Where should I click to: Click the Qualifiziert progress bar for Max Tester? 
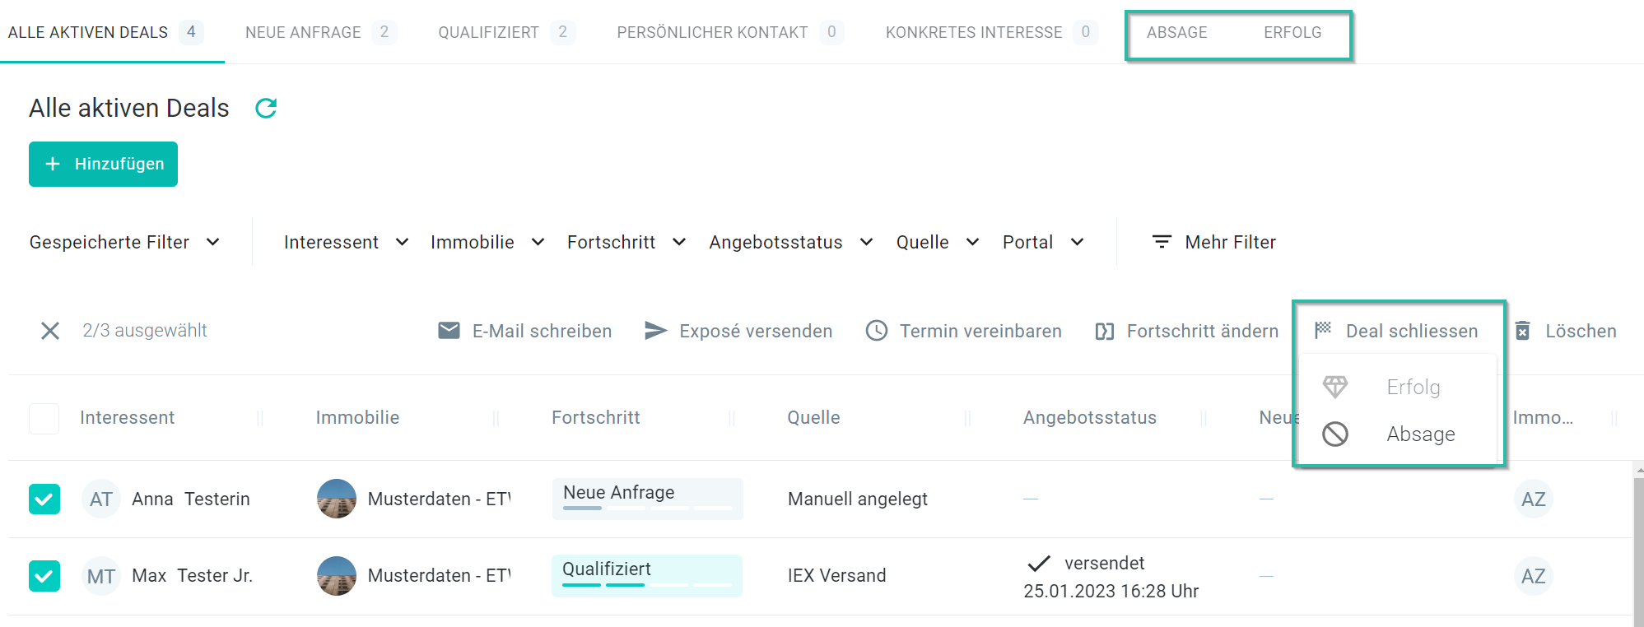[x=646, y=576]
